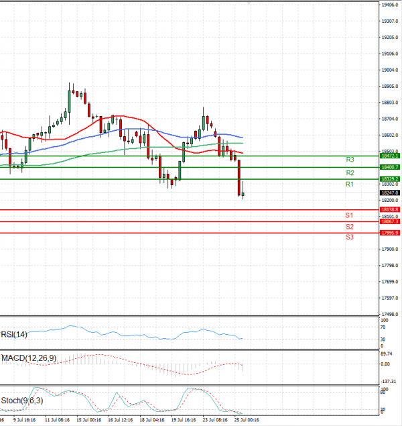The image size is (402, 426).
Task: Click the 18 Jul 04:16 date label
Action: [152, 420]
